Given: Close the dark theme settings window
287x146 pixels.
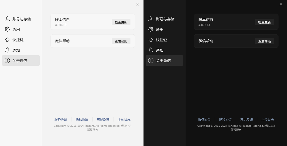Looking at the screenshot, I should [x=281, y=4].
